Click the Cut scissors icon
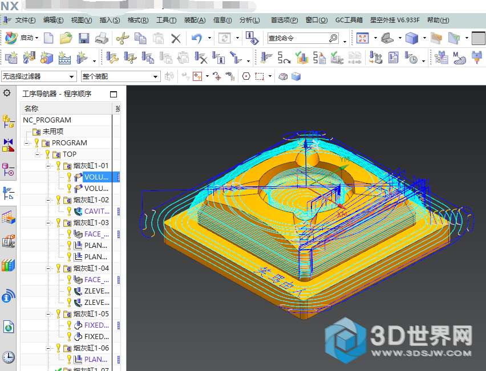 (x=123, y=38)
